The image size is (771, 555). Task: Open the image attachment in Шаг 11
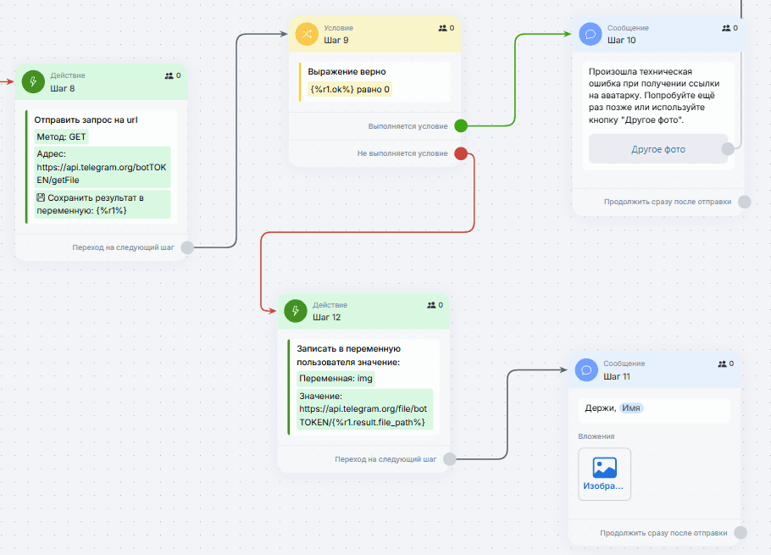pyautogui.click(x=604, y=474)
